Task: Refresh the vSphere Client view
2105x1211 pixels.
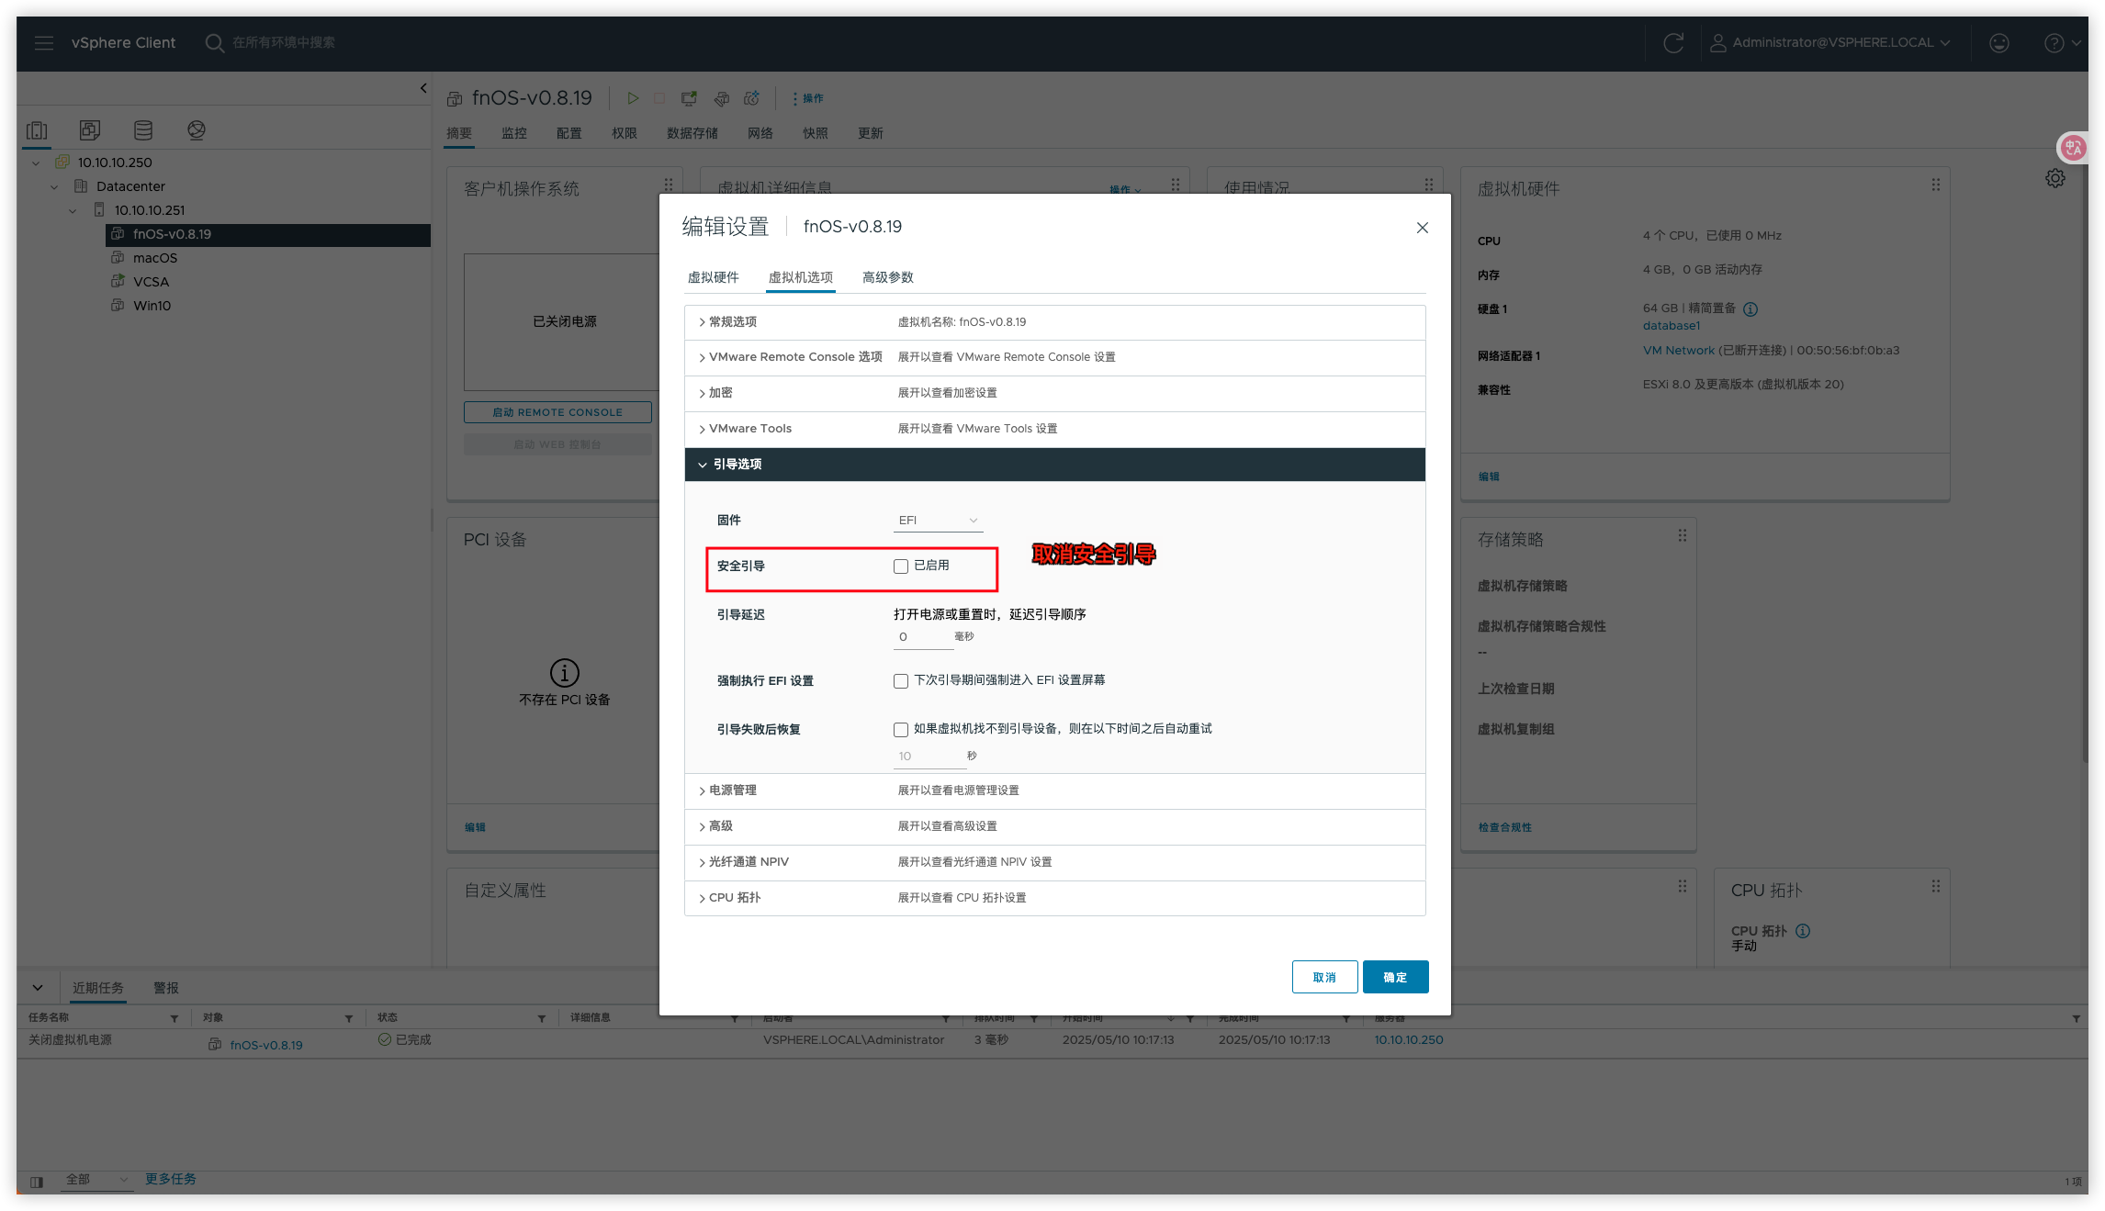Action: click(x=1673, y=42)
